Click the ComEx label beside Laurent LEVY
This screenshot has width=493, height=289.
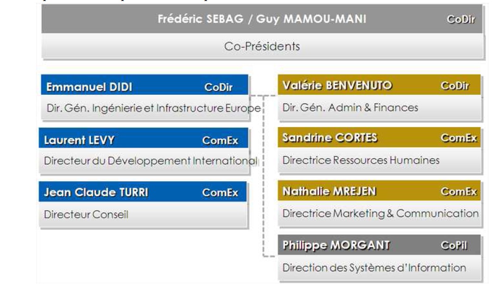(220, 141)
